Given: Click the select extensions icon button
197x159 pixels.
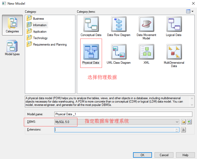Looking at the screenshot, I should 184,130.
